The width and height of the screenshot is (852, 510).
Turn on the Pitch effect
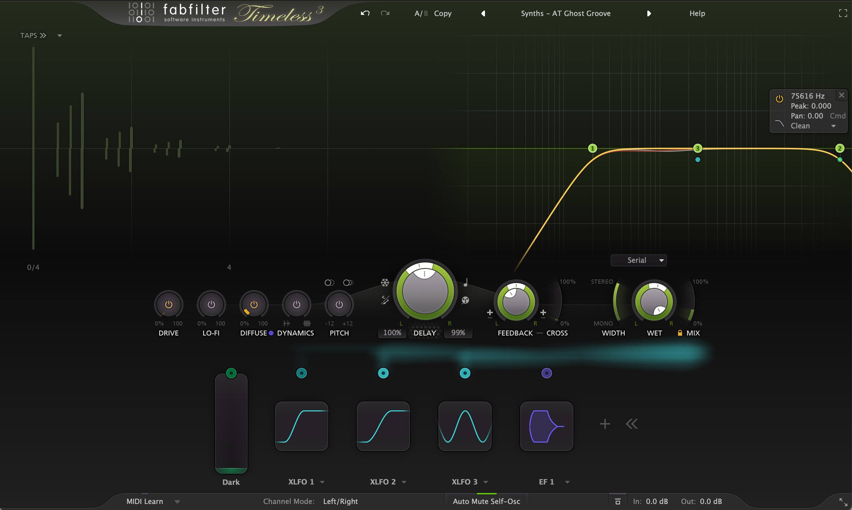339,305
